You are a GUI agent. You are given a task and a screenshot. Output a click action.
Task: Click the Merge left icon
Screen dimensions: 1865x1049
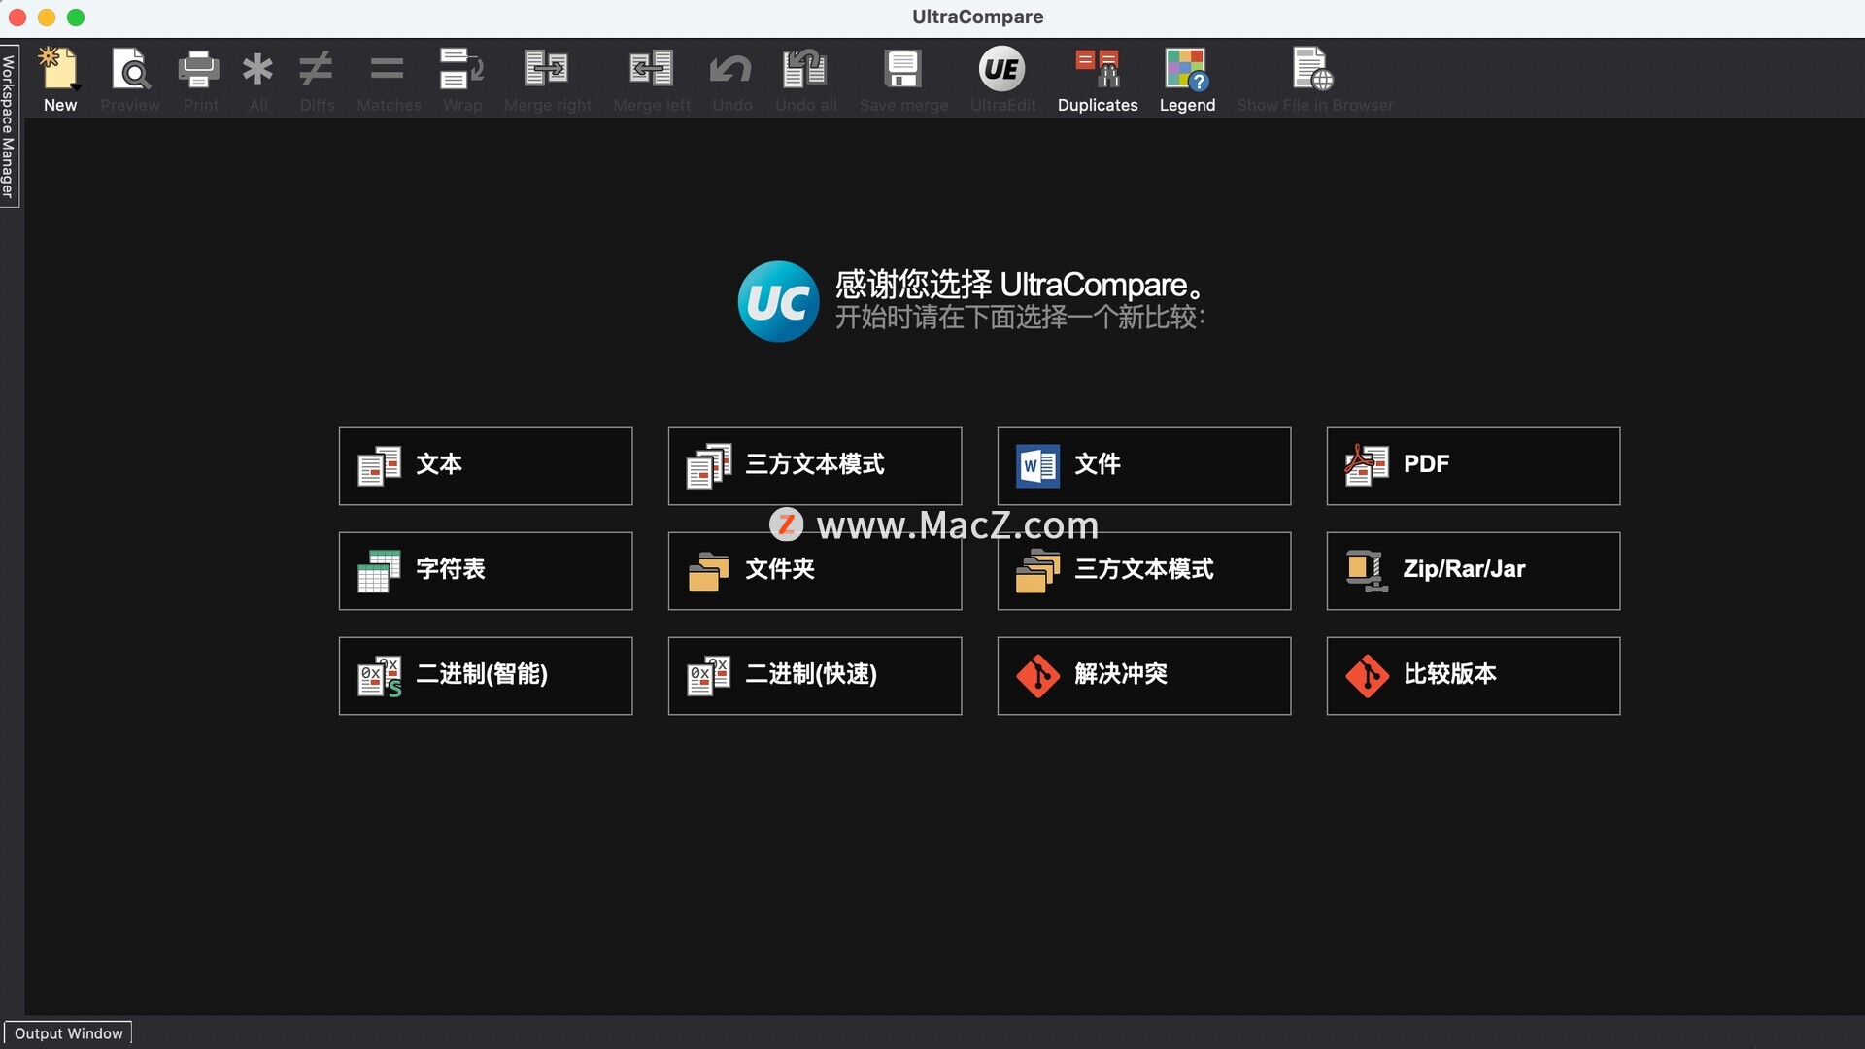click(652, 70)
